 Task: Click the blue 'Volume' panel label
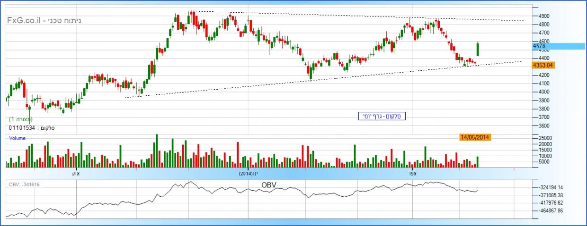[17, 138]
